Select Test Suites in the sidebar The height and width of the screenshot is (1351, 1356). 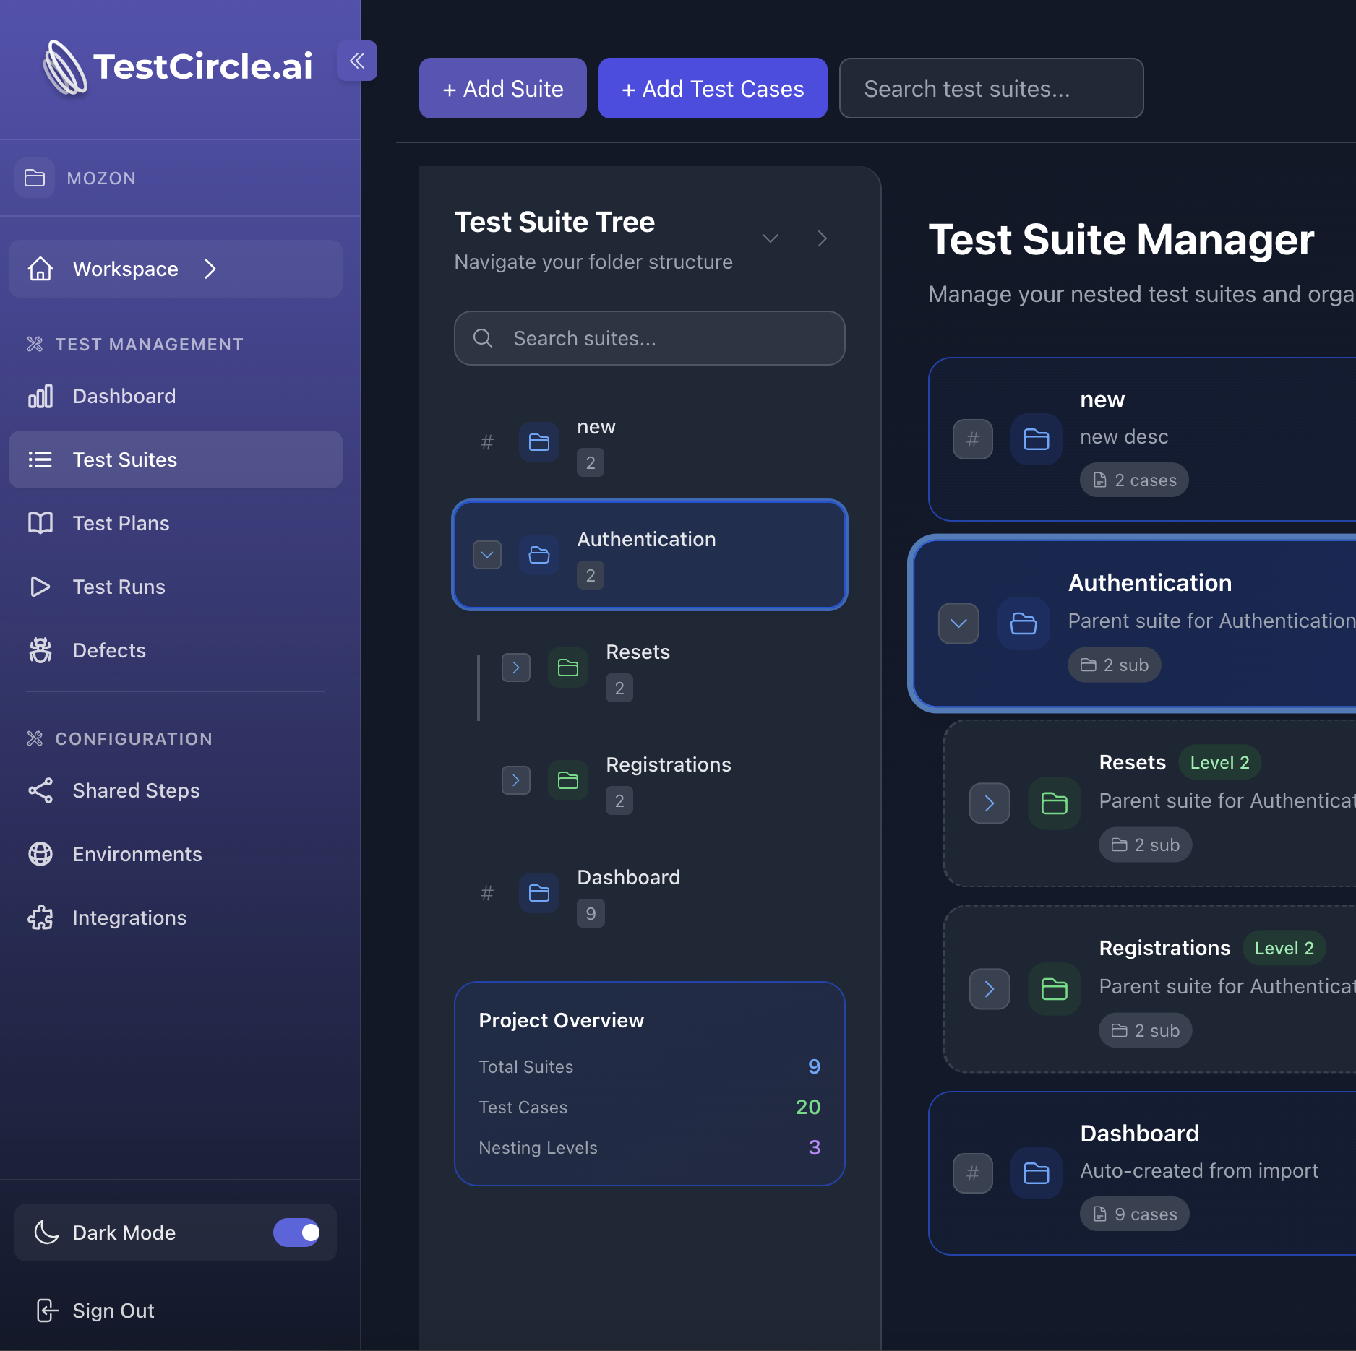[124, 459]
